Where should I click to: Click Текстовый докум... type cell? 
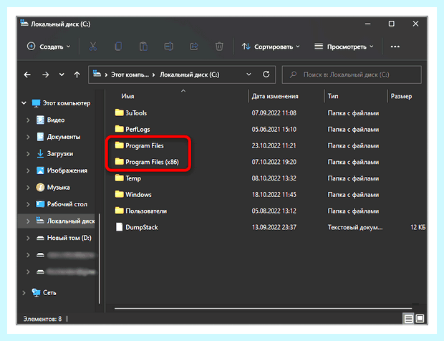tap(354, 227)
